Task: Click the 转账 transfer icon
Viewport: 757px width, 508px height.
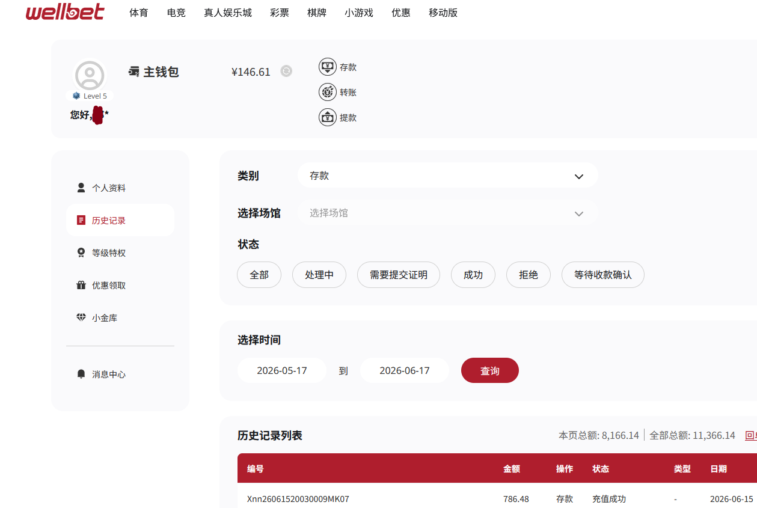Action: click(328, 92)
